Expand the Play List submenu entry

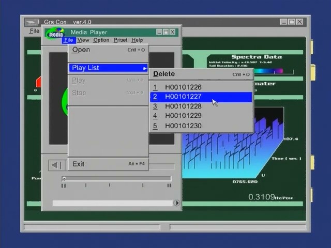(108, 68)
